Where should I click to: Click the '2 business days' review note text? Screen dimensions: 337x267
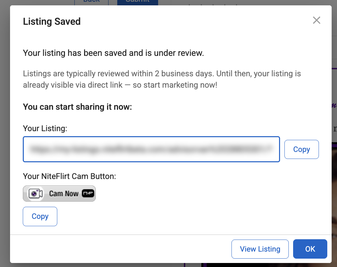(162, 79)
